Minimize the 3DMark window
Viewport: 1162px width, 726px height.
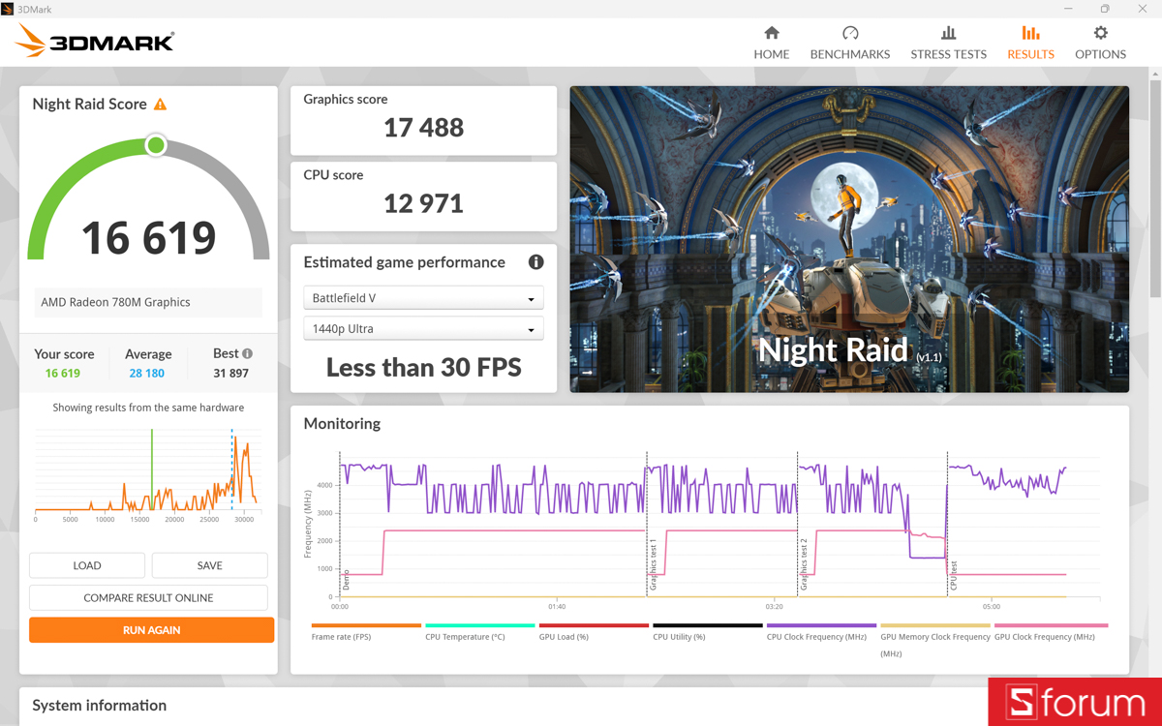[1069, 9]
